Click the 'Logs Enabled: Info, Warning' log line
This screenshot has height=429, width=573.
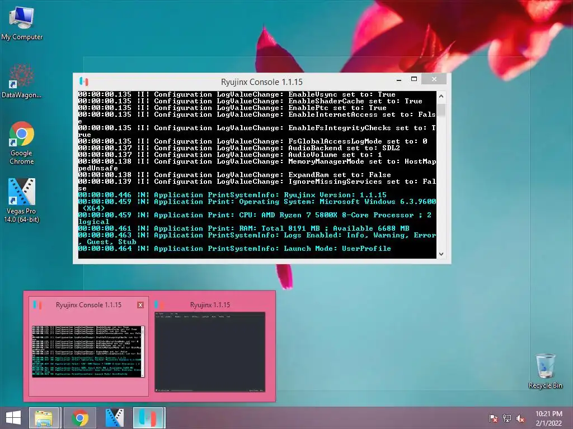click(x=257, y=238)
